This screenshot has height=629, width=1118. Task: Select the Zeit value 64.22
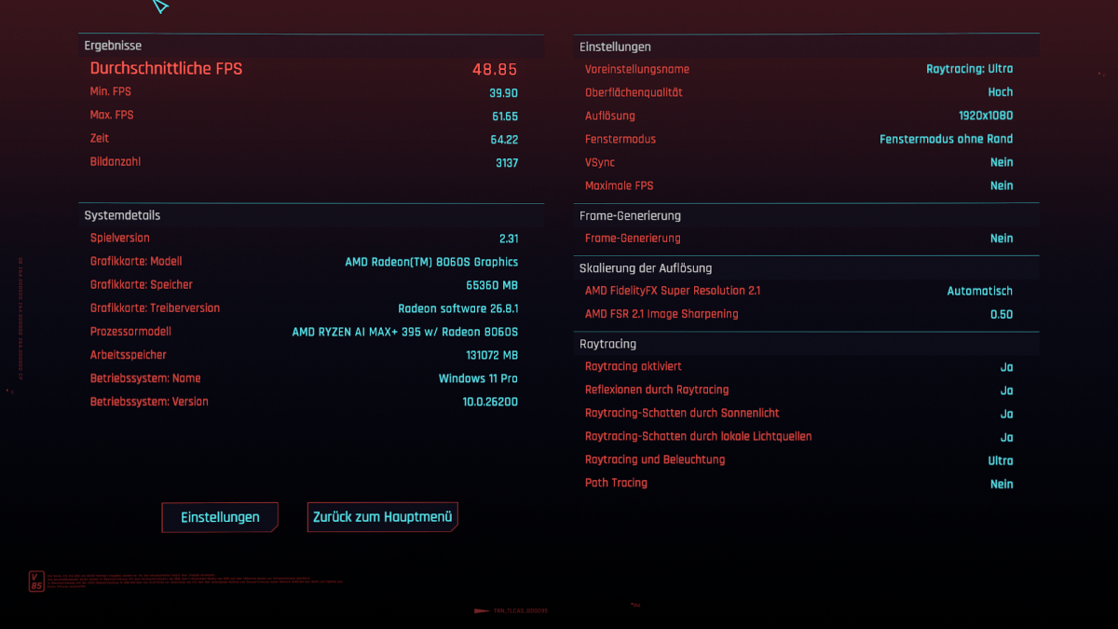504,139
